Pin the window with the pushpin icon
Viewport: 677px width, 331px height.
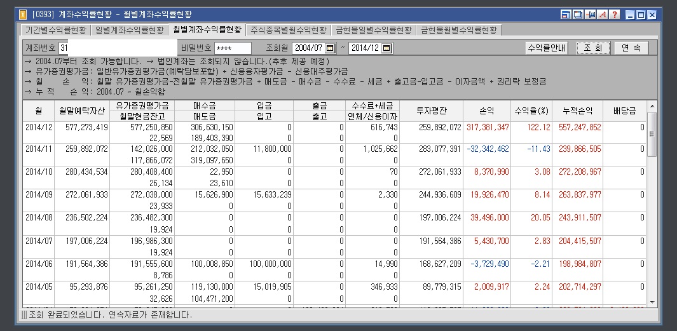[589, 15]
